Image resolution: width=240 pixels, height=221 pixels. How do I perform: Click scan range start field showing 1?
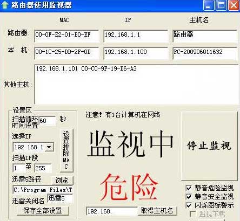click(18, 168)
